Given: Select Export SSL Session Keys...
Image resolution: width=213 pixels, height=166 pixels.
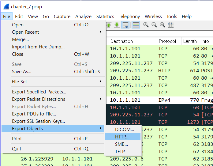Looking at the screenshot, I should (x=54, y=121).
